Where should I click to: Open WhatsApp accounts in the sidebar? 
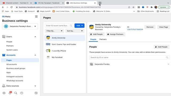click(x=15, y=81)
